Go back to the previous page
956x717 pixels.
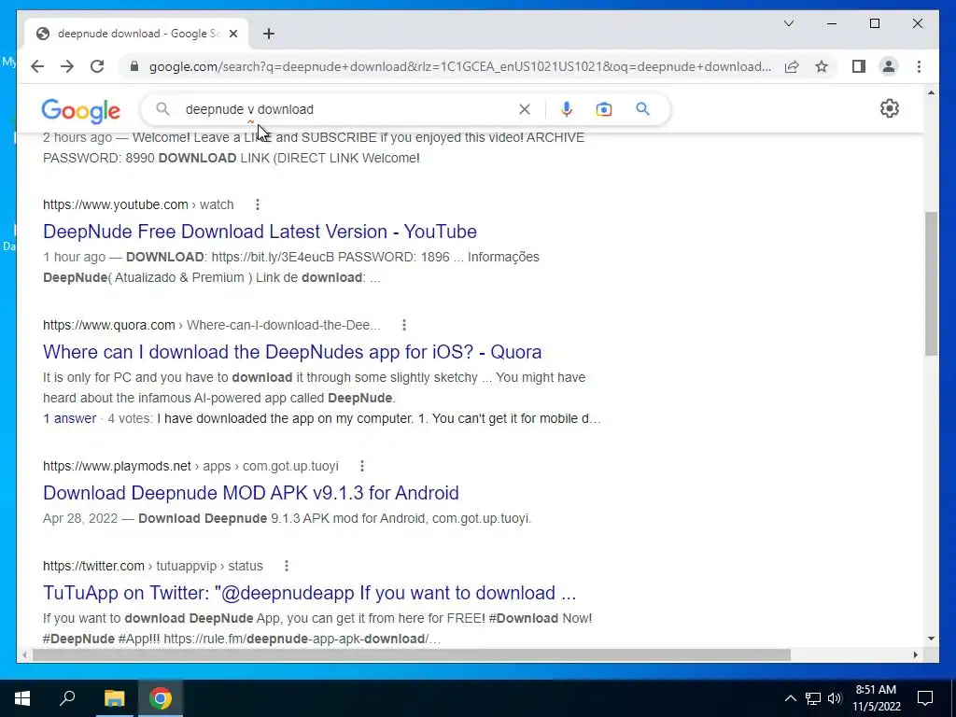(37, 66)
